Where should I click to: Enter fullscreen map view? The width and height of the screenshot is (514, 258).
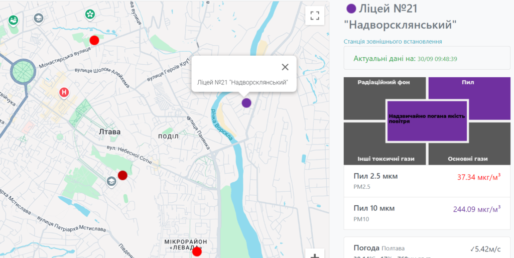(x=315, y=15)
